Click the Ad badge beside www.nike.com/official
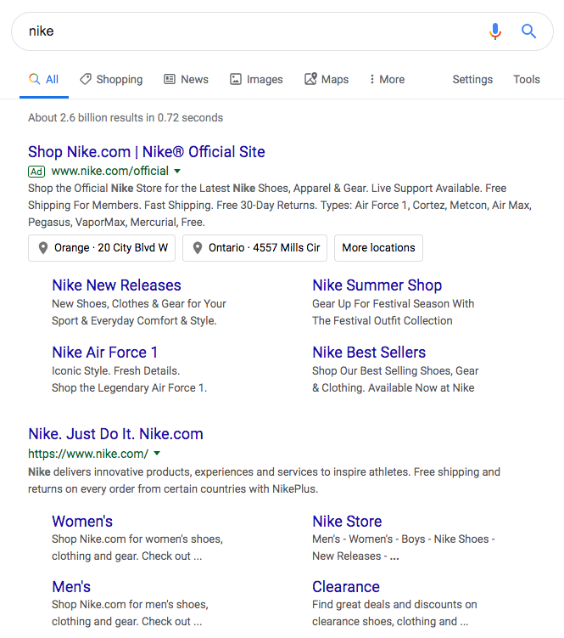Screen dimensions: 564x638 [36, 172]
